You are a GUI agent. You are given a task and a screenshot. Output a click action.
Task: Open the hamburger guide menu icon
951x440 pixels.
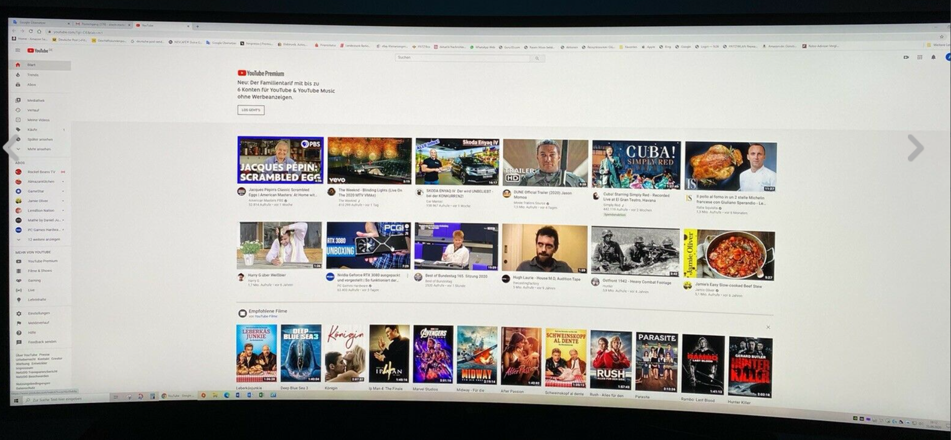pos(18,50)
